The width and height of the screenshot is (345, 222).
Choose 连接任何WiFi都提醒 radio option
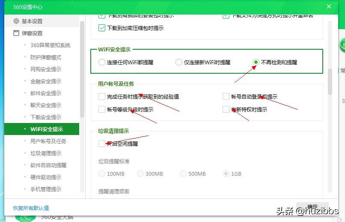pyautogui.click(x=101, y=62)
